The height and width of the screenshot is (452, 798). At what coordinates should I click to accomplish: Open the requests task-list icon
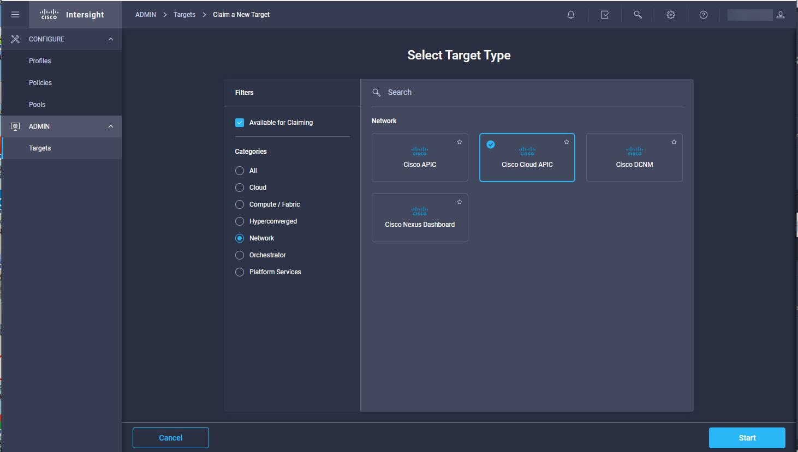coord(605,15)
